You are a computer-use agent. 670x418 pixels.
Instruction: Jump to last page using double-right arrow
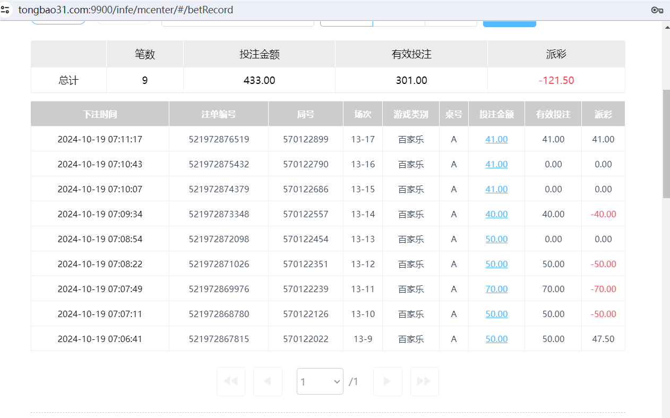pos(424,381)
